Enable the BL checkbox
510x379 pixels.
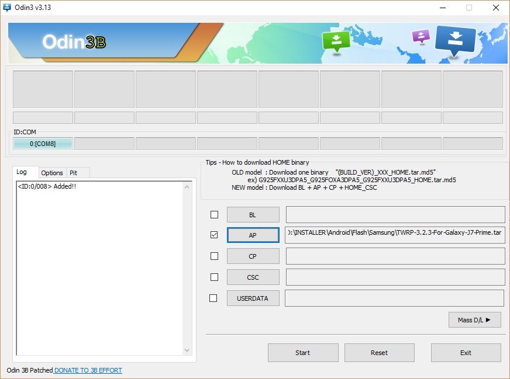214,215
